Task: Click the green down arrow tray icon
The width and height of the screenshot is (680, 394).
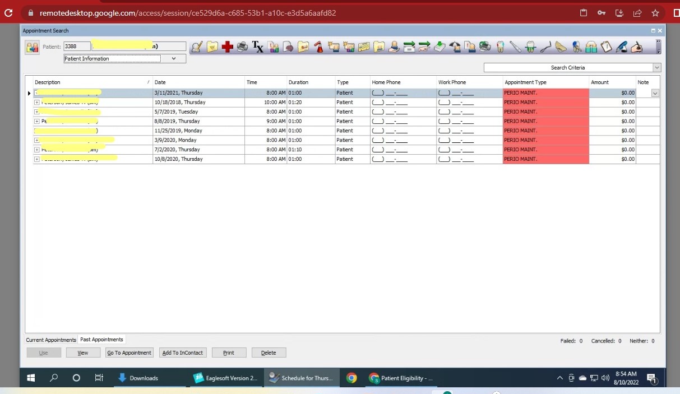Action: pos(440,47)
